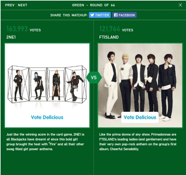Click the Facebook f logo icon
Viewport: 186px width, 175px height.
pos(116,15)
